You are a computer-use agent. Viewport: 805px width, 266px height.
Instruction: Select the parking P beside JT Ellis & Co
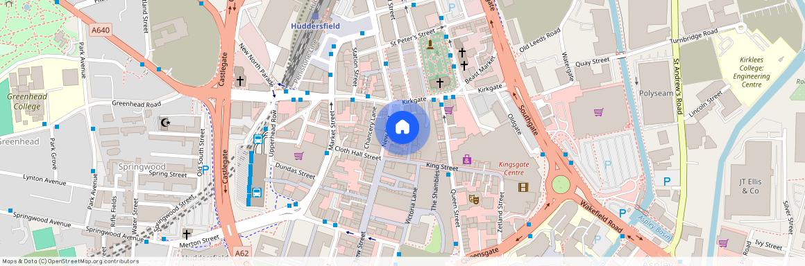(x=667, y=181)
